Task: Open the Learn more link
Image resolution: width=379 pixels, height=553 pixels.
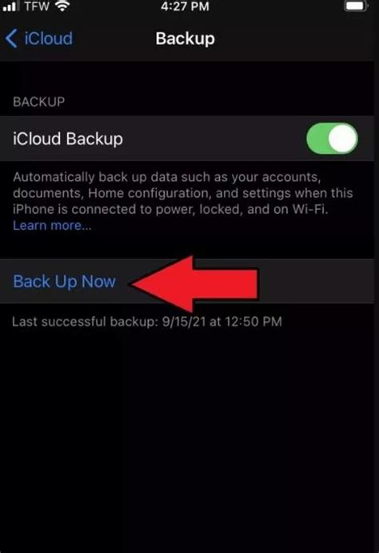Action: click(x=52, y=226)
